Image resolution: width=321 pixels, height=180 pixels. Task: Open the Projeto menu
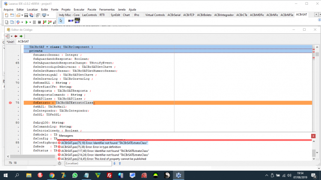pyautogui.click(x=66, y=9)
